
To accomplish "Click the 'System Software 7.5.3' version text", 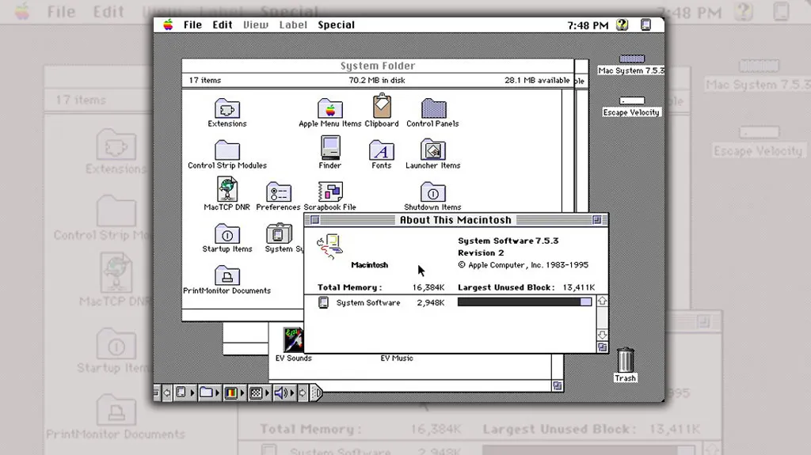I will coord(508,241).
